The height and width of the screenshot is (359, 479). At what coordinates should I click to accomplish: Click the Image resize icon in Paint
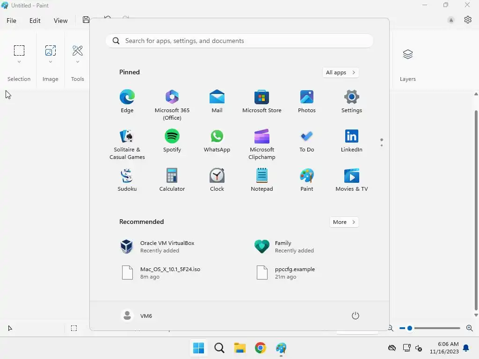(x=51, y=50)
